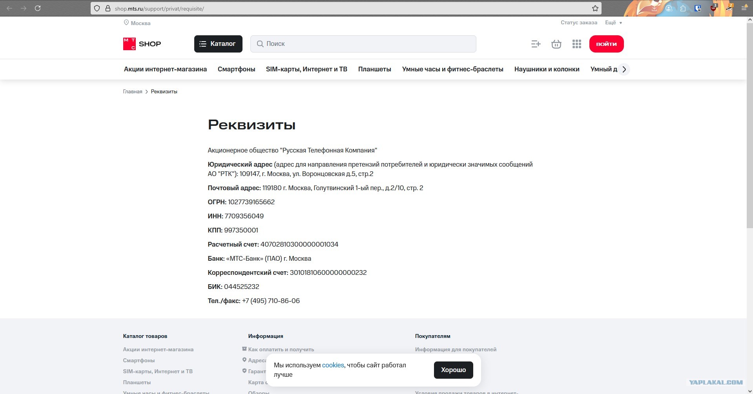Open Акции интернет-магазина in the navigation bar

pos(165,69)
